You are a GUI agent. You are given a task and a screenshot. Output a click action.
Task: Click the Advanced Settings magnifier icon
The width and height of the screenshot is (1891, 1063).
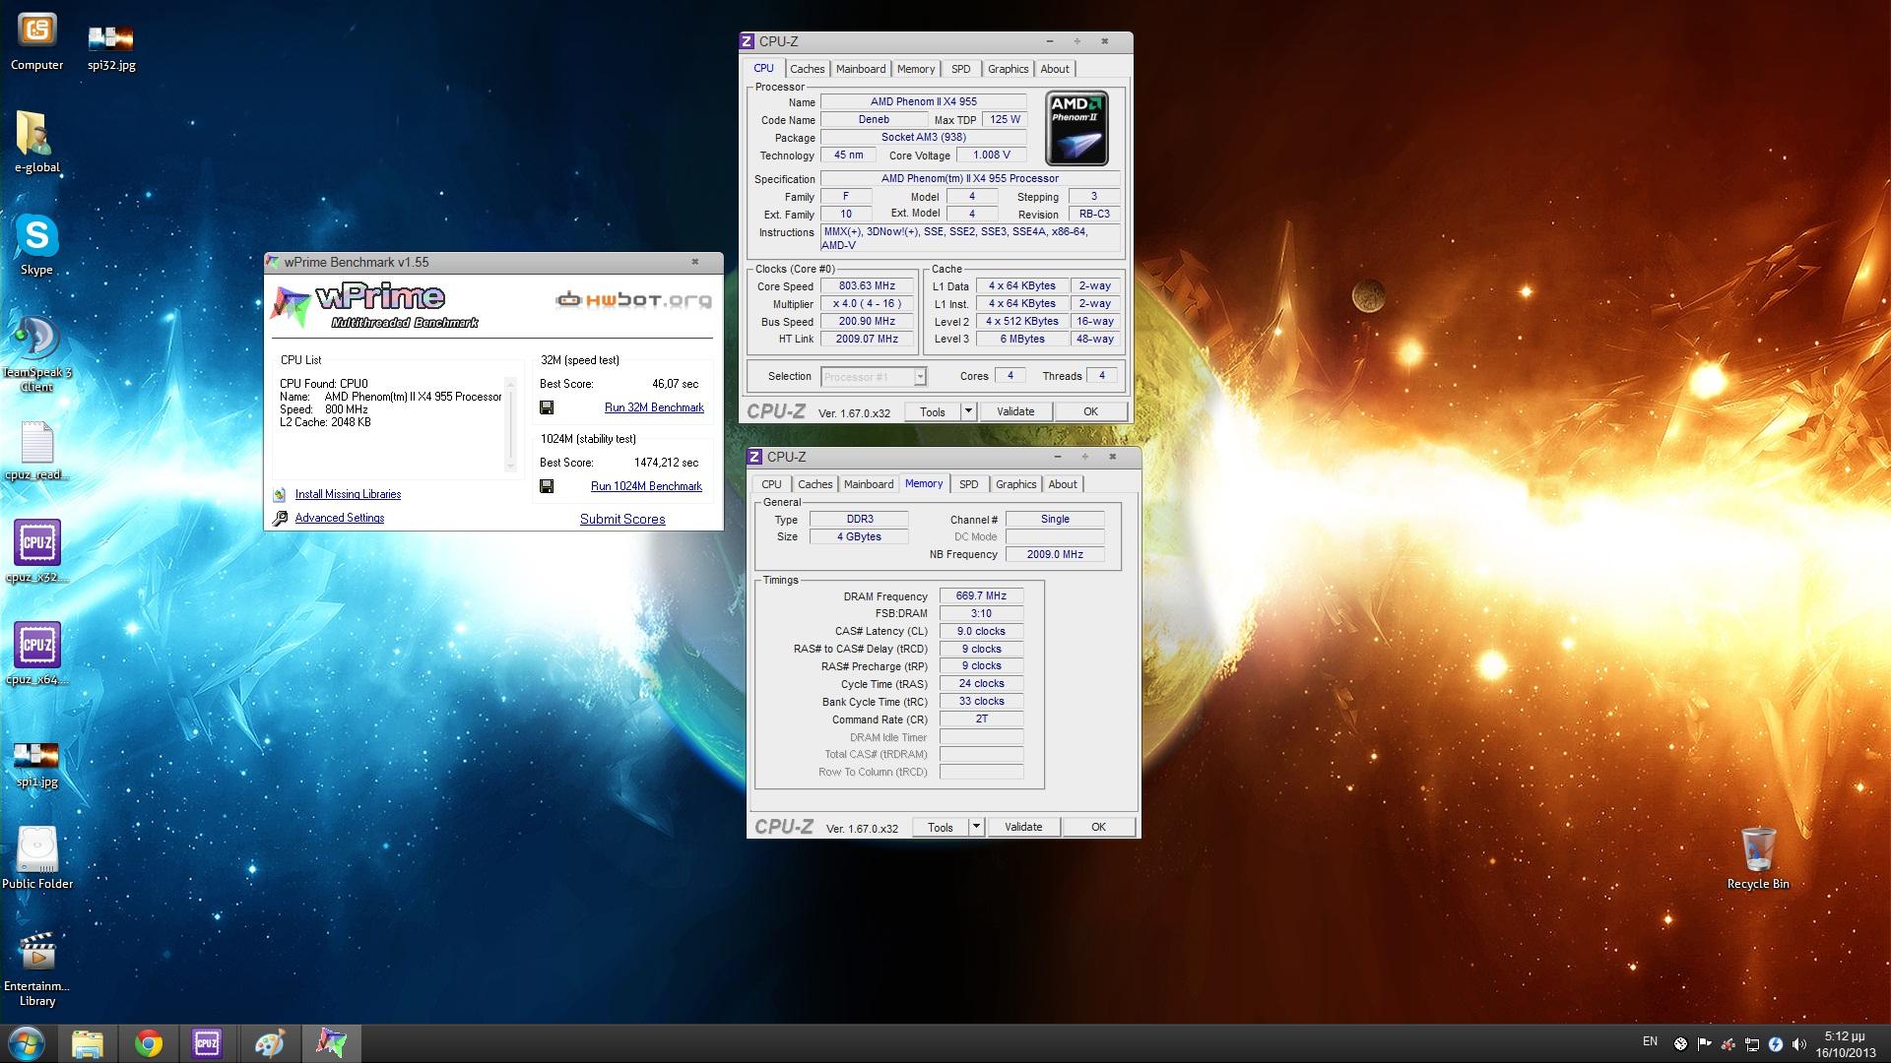(x=280, y=518)
